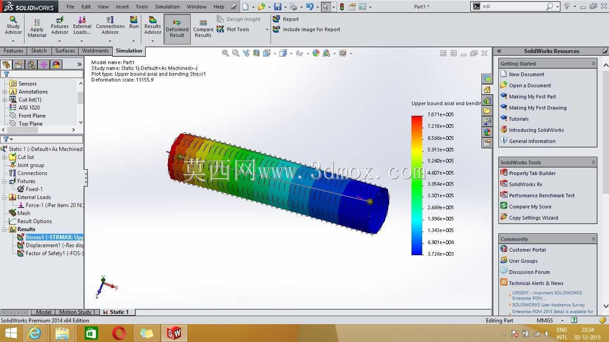This screenshot has height=342, width=609.
Task: Select the Zoom to Area tool
Action: coord(236,53)
